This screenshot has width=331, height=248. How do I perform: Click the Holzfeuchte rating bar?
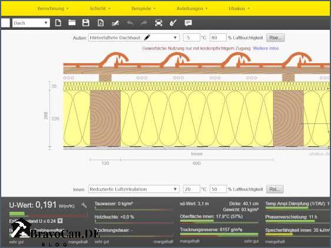coord(134,222)
